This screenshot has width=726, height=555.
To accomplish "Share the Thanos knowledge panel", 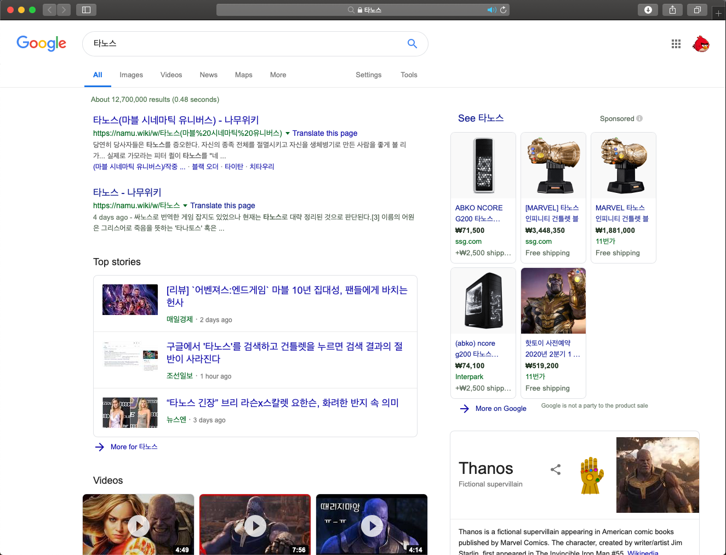I will [556, 470].
